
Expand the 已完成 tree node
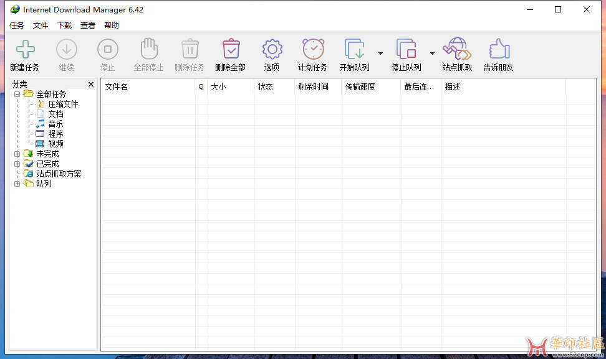17,164
